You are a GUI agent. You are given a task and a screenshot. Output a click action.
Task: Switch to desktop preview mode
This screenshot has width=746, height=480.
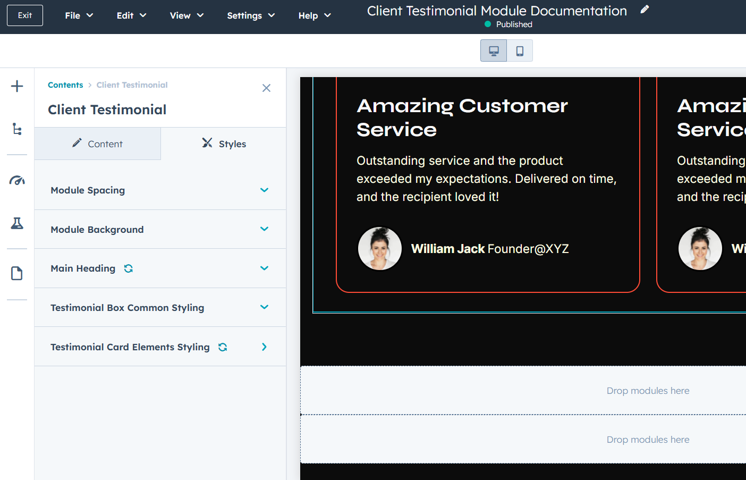494,51
